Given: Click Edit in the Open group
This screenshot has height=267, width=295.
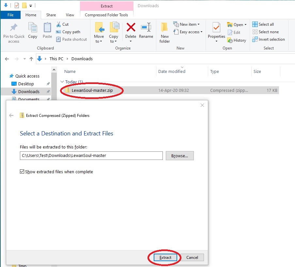Looking at the screenshot, I should point(234,33).
